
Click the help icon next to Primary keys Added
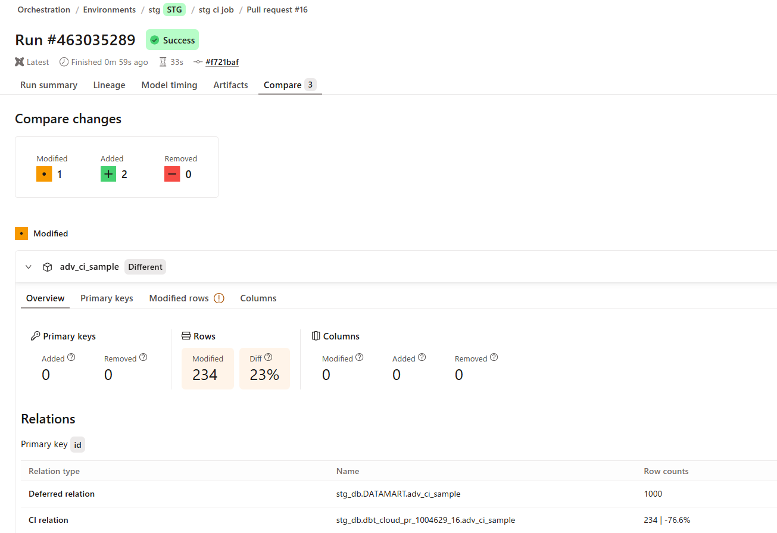pyautogui.click(x=71, y=358)
